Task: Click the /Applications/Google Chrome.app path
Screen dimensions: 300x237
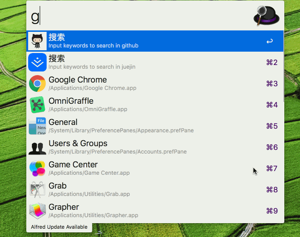Action: click(x=92, y=88)
